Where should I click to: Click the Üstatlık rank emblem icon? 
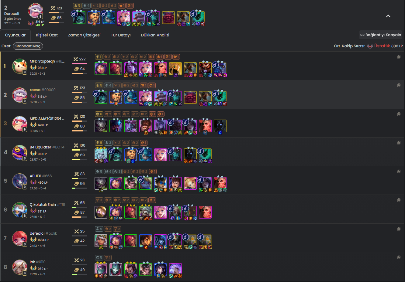pos(370,46)
